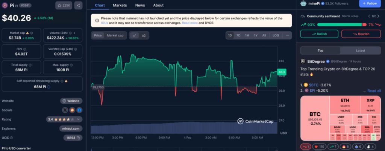385x151 pixels.
Task: Click the FDV info icon
Action: click(25, 49)
